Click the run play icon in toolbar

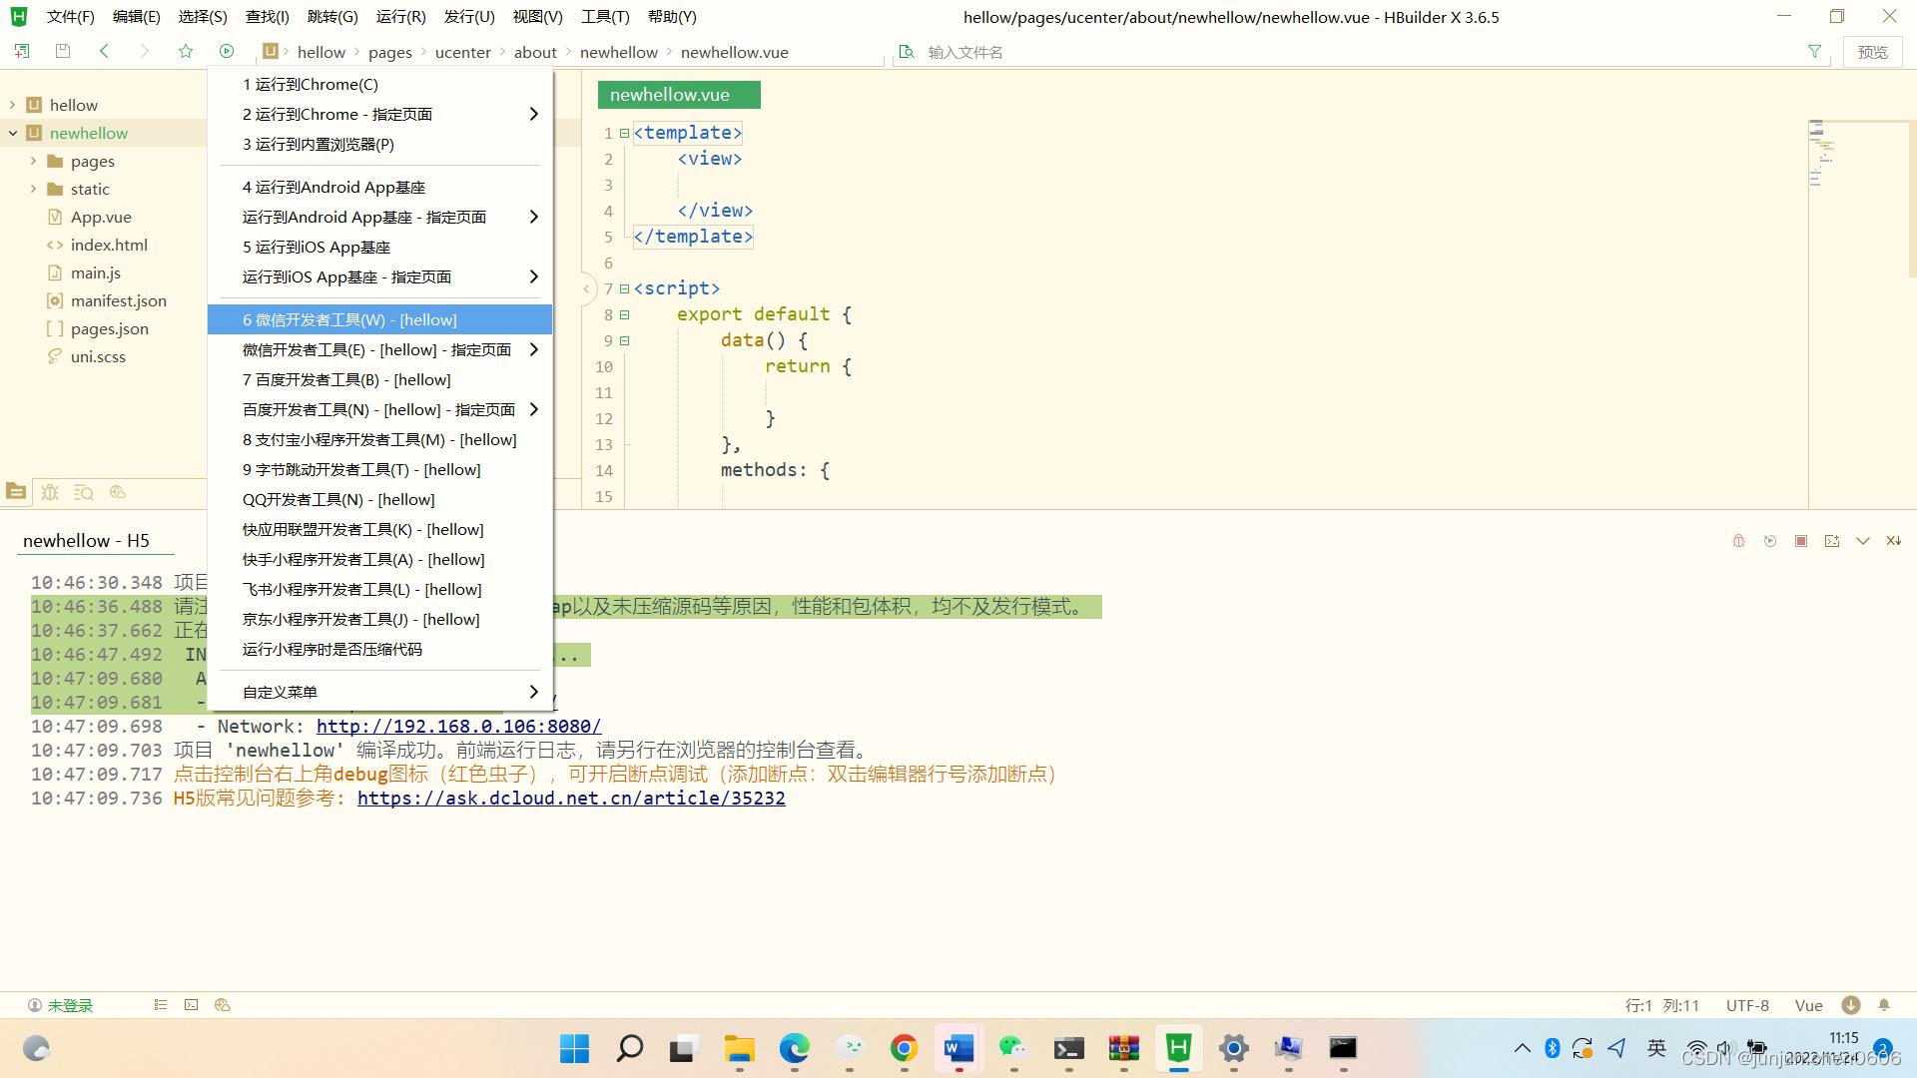[x=227, y=51]
